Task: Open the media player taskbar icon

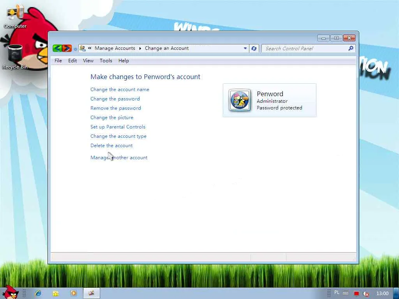Action: (73, 293)
